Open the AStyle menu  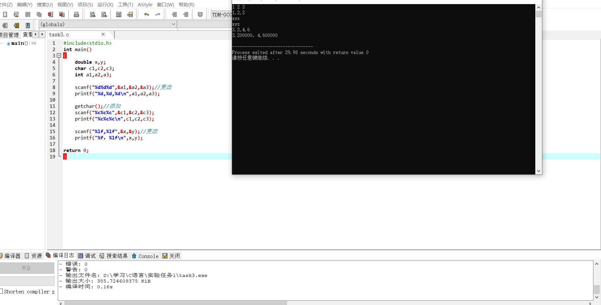point(145,4)
